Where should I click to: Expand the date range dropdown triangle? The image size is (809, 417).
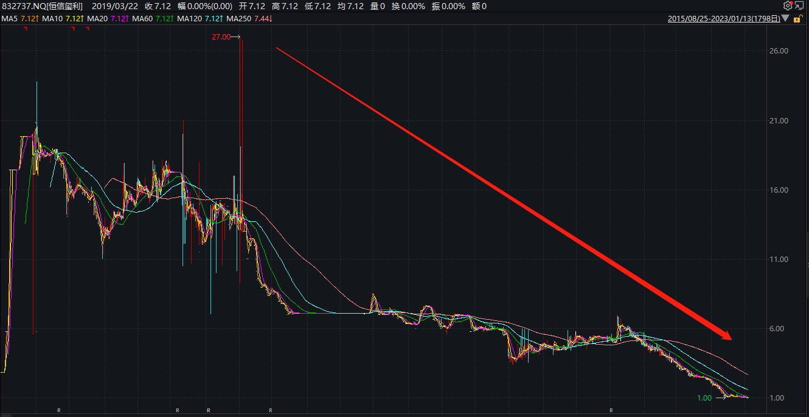tap(785, 19)
